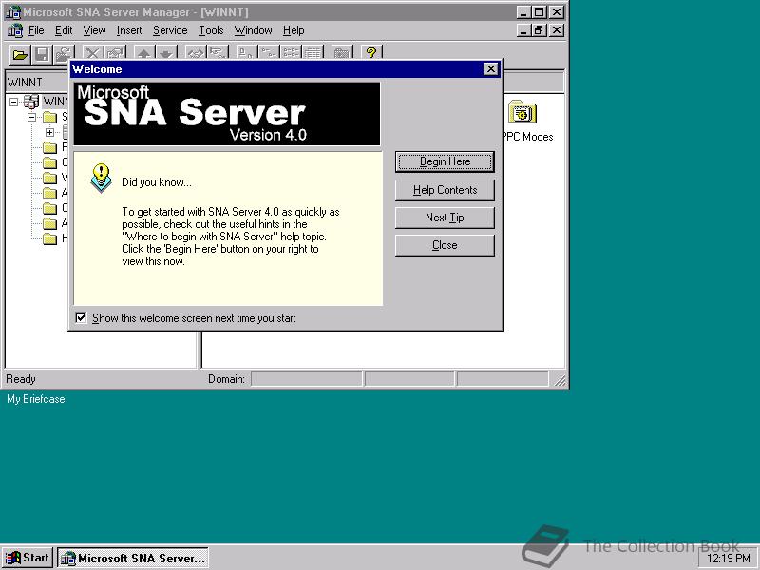Click the Close button in Welcome dialog
This screenshot has width=760, height=570.
point(445,245)
